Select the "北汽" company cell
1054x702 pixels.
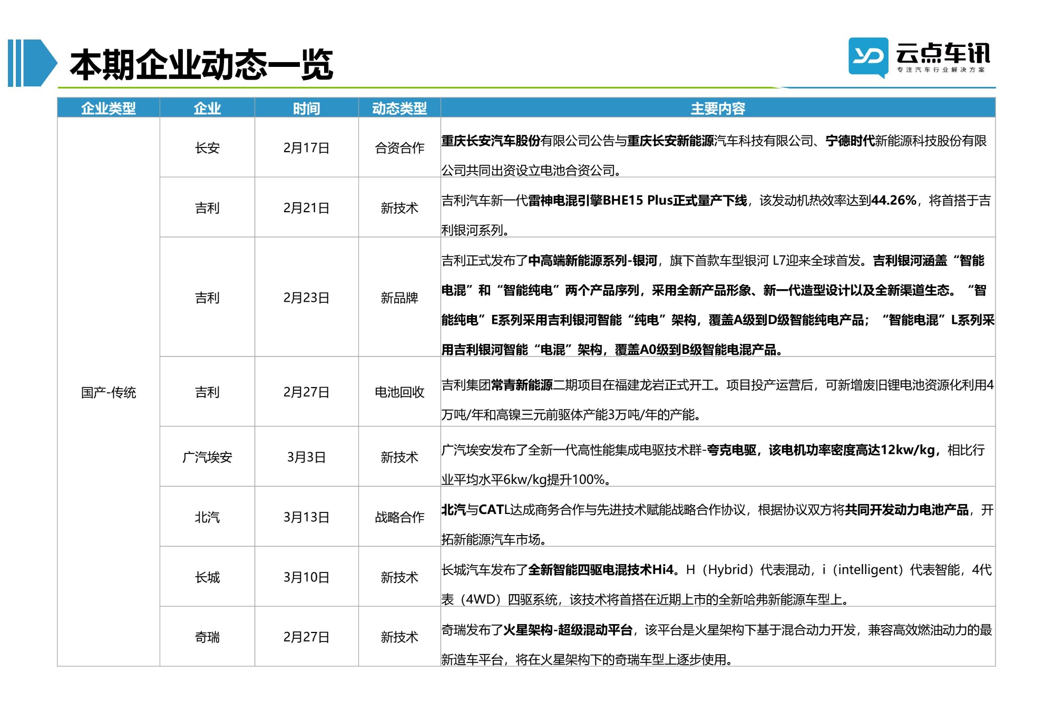tap(207, 517)
